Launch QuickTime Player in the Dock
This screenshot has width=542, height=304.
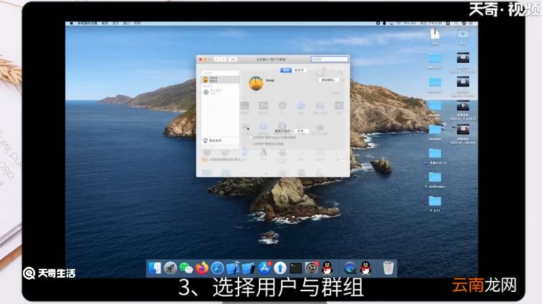(x=350, y=268)
